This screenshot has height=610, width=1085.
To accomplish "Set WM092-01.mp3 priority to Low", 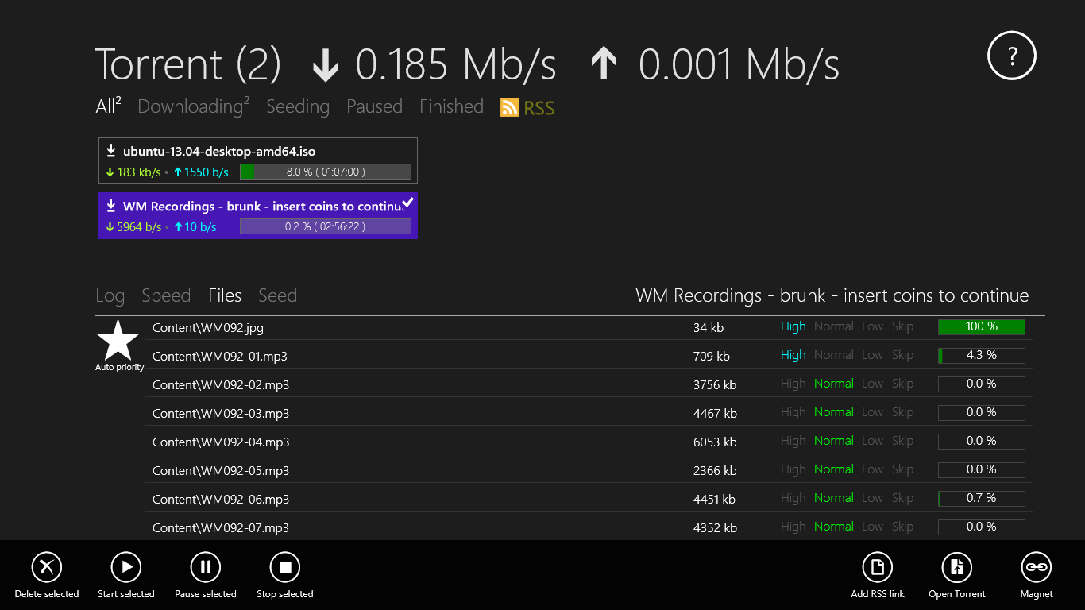I will point(872,355).
